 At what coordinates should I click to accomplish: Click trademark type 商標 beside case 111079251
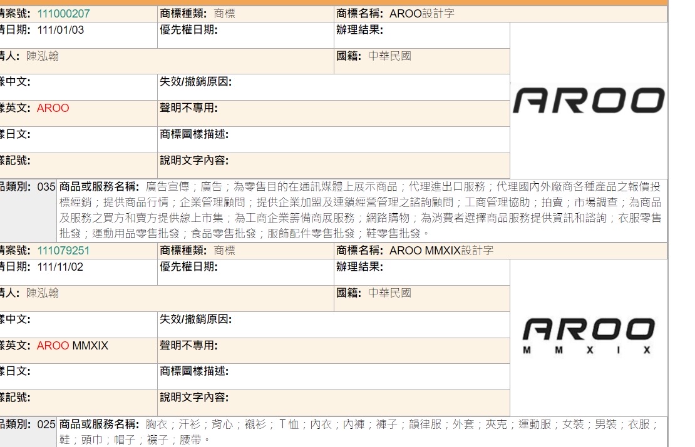pyautogui.click(x=224, y=251)
